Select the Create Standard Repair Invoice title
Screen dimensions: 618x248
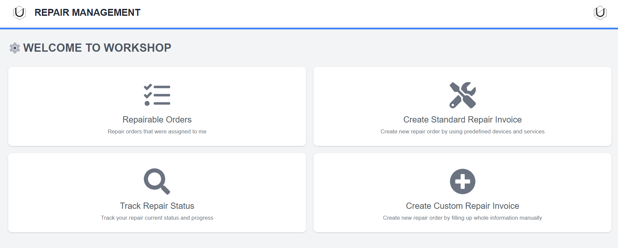point(462,120)
